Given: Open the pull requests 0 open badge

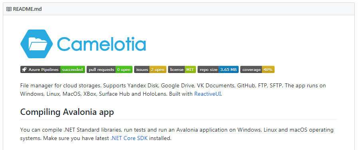Looking at the screenshot, I should pyautogui.click(x=110, y=70).
